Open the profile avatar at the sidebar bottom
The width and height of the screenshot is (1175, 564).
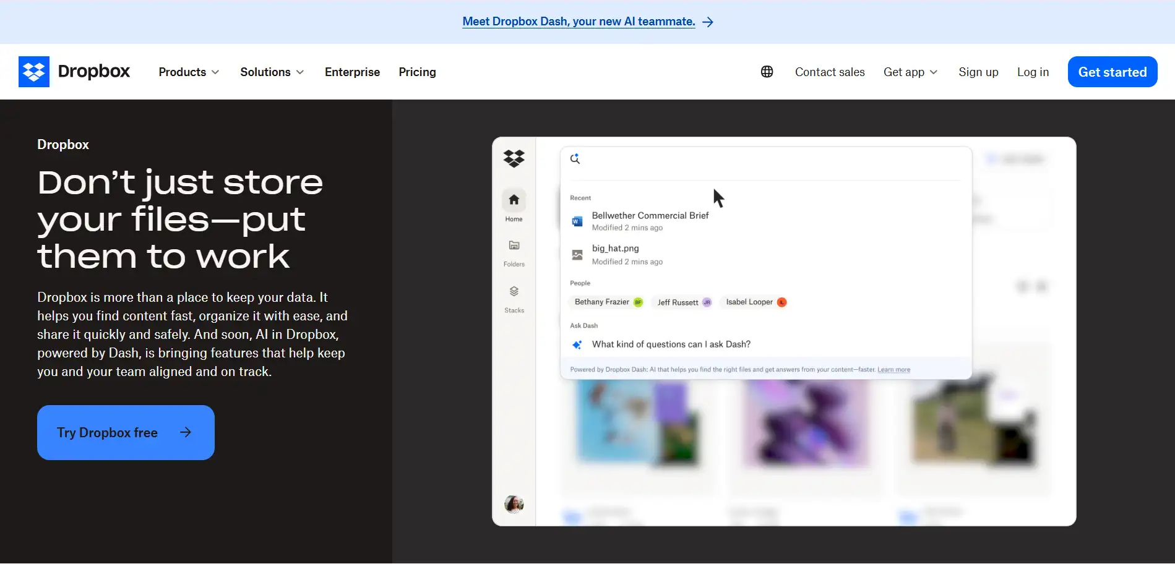tap(514, 505)
